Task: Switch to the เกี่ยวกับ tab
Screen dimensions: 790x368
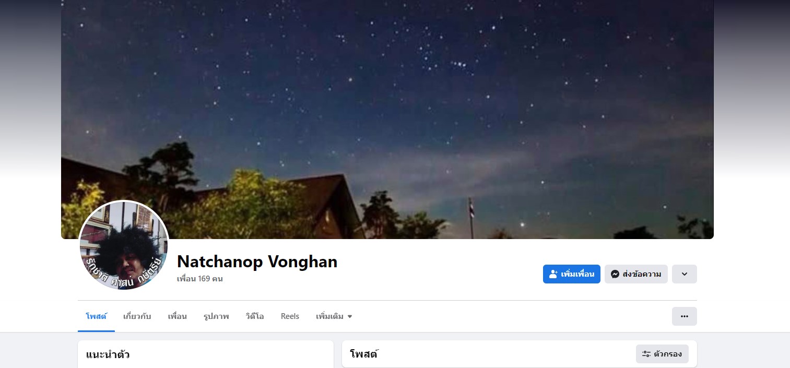Action: point(137,316)
